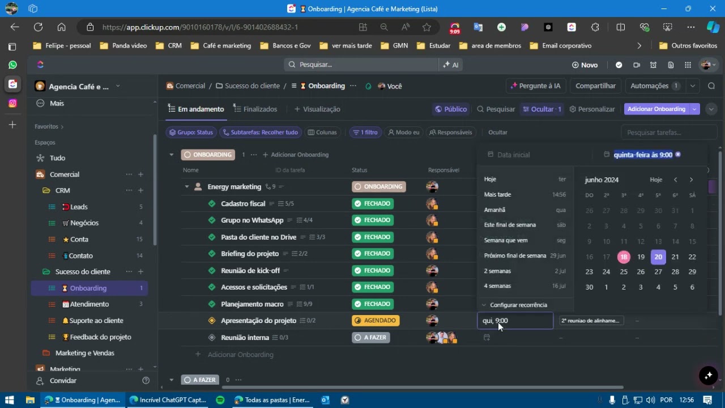Viewport: 725px width, 408px height.
Task: Open Instagram in the browser sidebar
Action: [12, 103]
